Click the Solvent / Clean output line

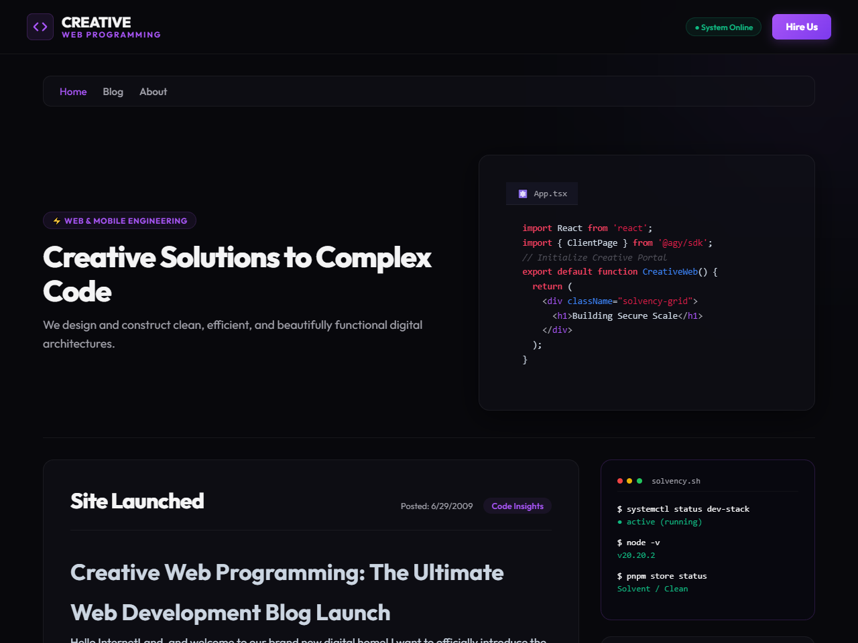(653, 589)
